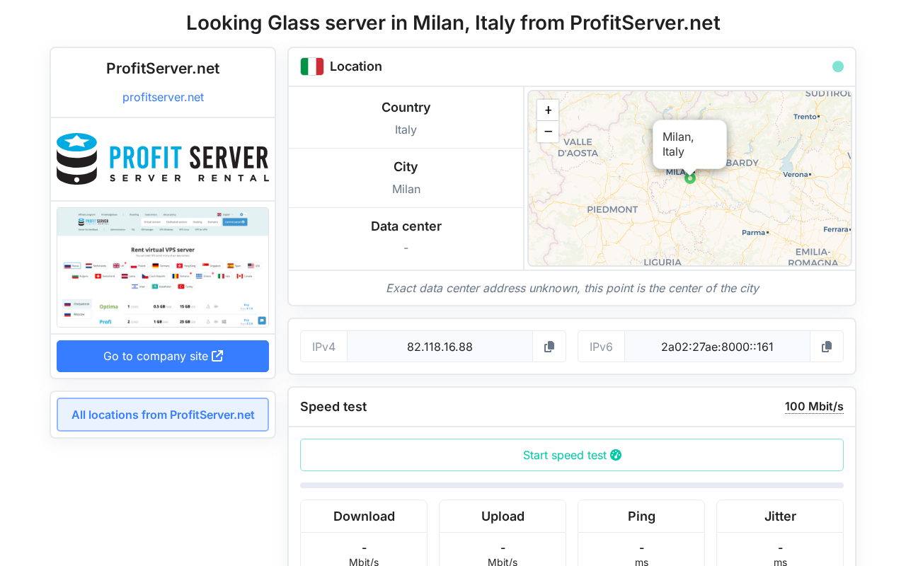The height and width of the screenshot is (566, 906).
Task: Zoom out on the map
Action: click(548, 132)
